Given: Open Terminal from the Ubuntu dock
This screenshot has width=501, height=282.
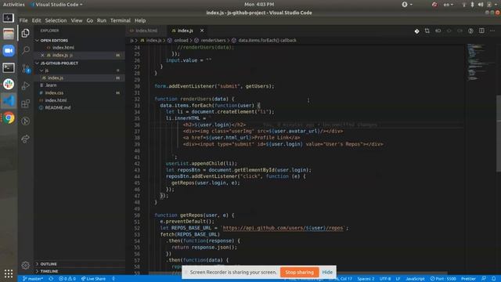Looking at the screenshot, I should tap(9, 67).
